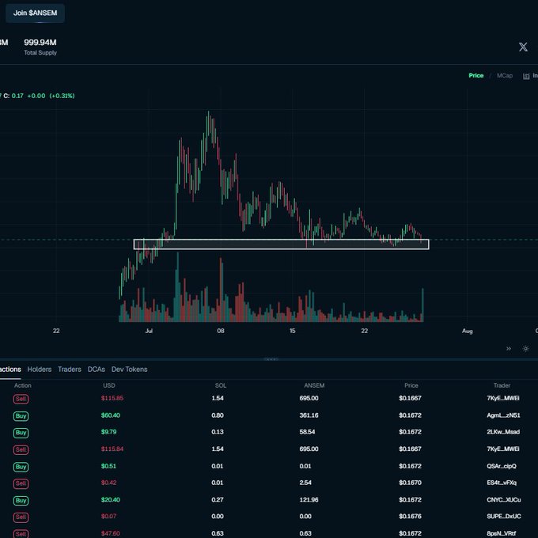Click Sell badge in $115.85 row

21,399
